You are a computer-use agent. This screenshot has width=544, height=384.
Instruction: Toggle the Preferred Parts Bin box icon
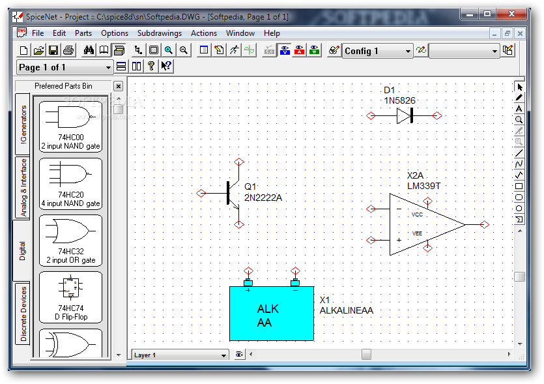[119, 51]
